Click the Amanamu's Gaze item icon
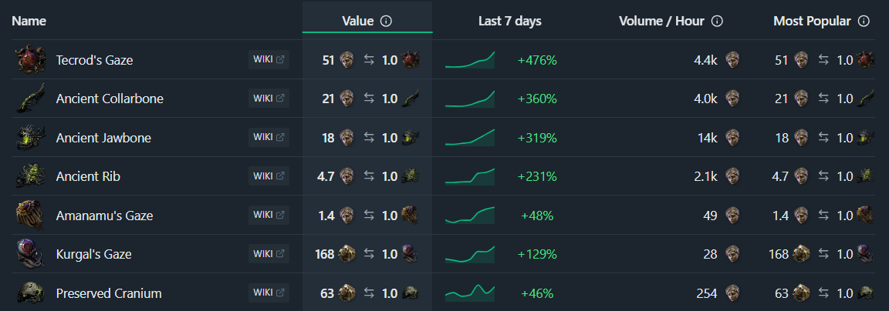Image resolution: width=889 pixels, height=311 pixels. pyautogui.click(x=31, y=216)
